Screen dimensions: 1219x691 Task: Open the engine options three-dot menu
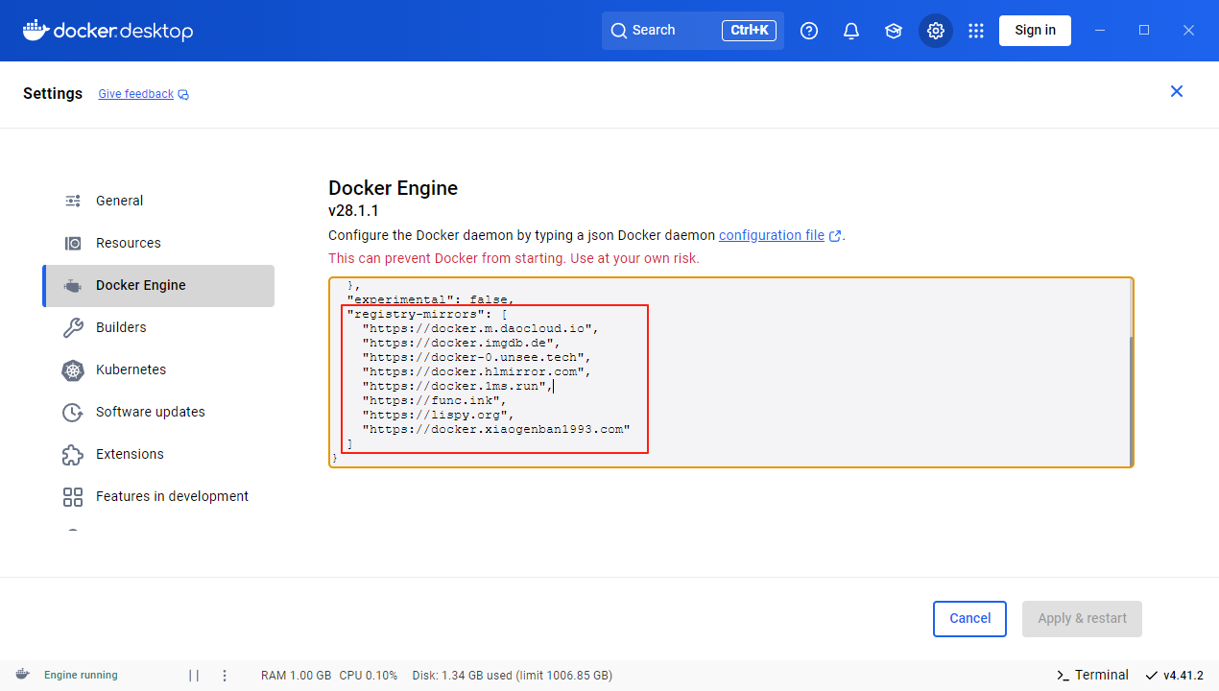pyautogui.click(x=225, y=676)
